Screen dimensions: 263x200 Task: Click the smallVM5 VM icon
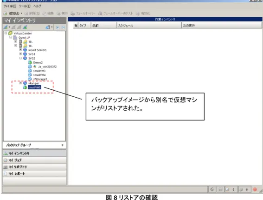pos(25,87)
